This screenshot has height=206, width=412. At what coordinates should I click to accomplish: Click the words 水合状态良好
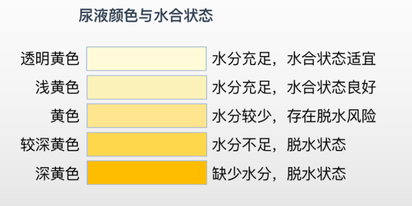331,87
